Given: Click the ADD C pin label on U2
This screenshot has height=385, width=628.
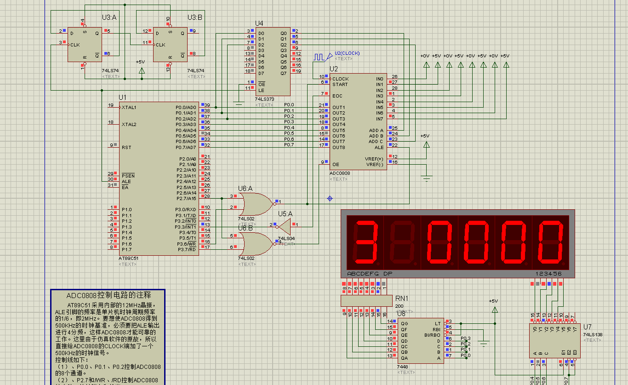Looking at the screenshot, I should [376, 141].
